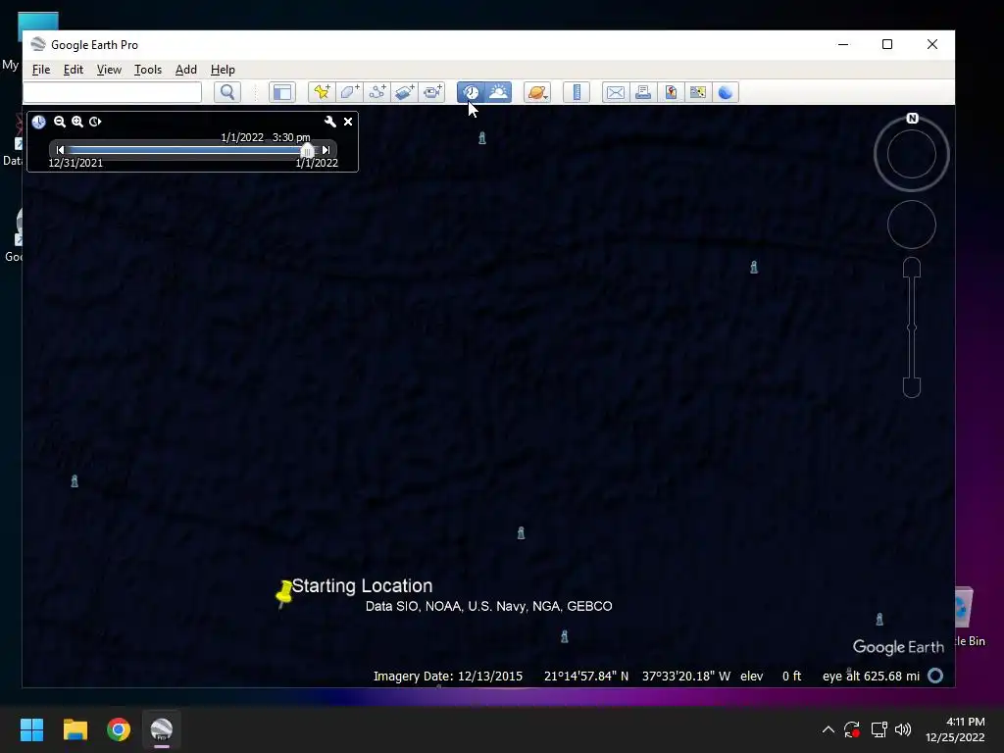Click the vertical zoom slider track
The image size is (1004, 753).
pos(912,327)
